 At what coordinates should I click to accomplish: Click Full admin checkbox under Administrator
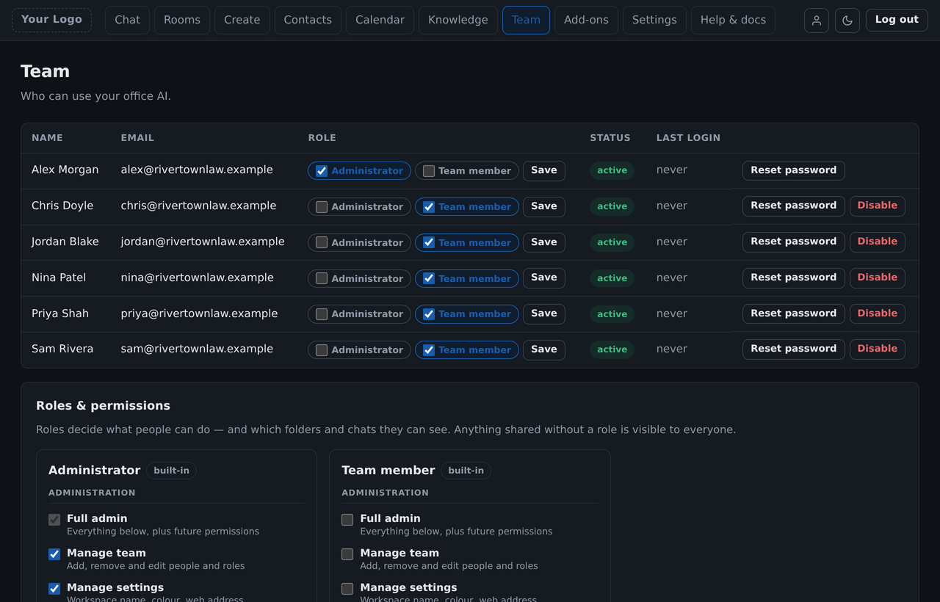point(54,520)
